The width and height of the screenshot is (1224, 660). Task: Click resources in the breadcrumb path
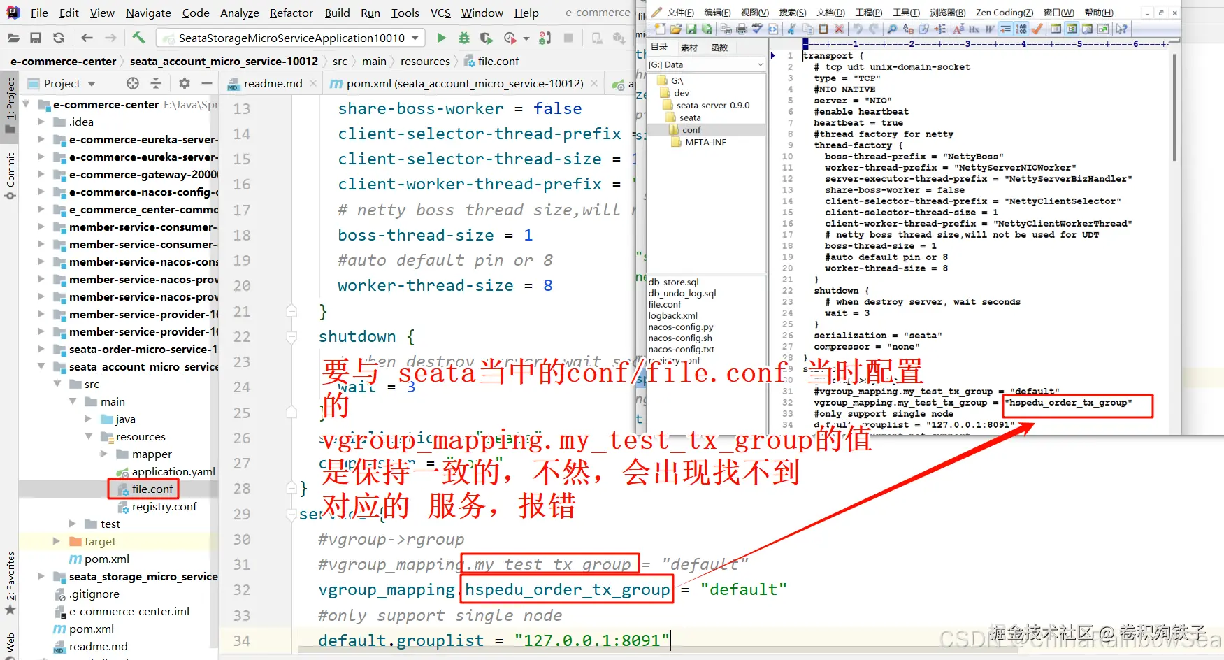[425, 61]
